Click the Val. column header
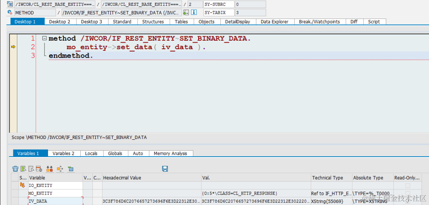Screen dimensions: 429x205 (256, 178)
